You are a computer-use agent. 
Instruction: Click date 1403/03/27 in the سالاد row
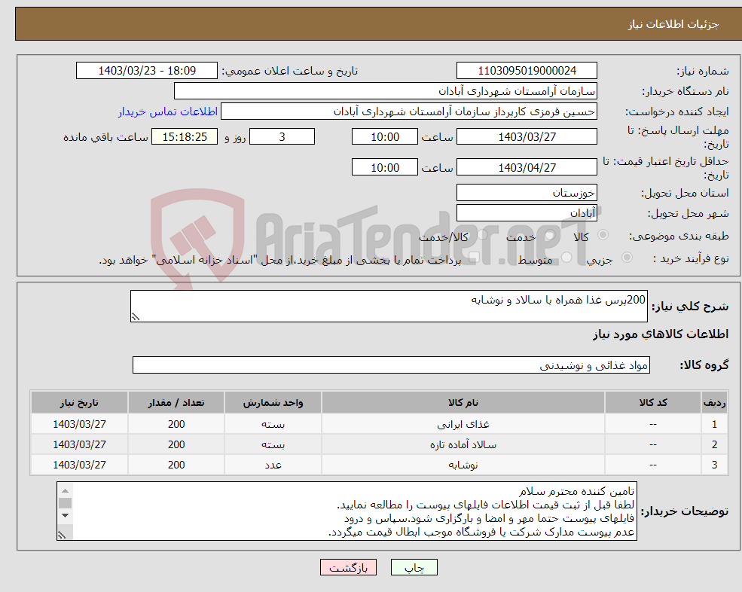point(80,444)
